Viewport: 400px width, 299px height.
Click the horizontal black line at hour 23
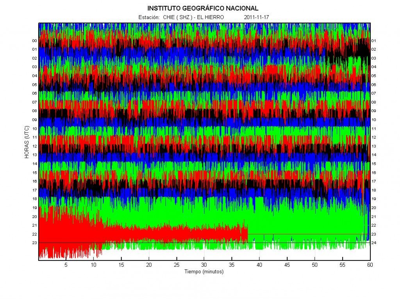[x=204, y=243]
